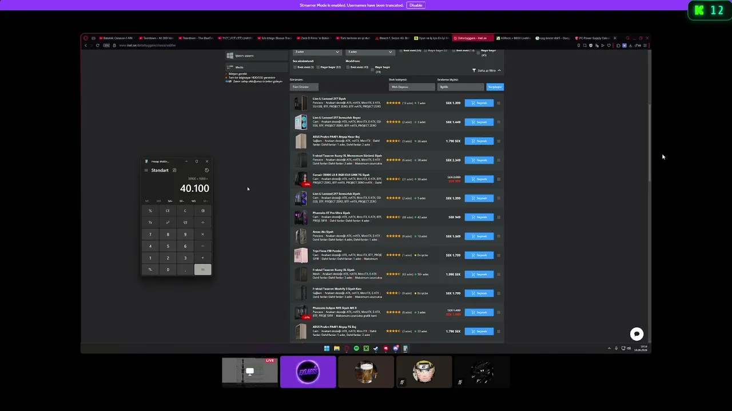Check Hayır (63) under Ses sönümlendi filter

coord(318,67)
